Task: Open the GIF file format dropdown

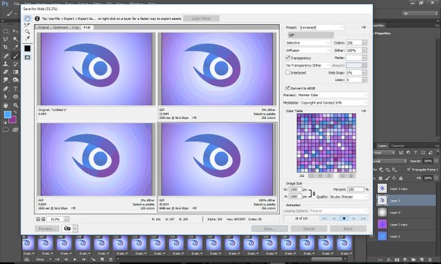Action: pyautogui.click(x=311, y=35)
